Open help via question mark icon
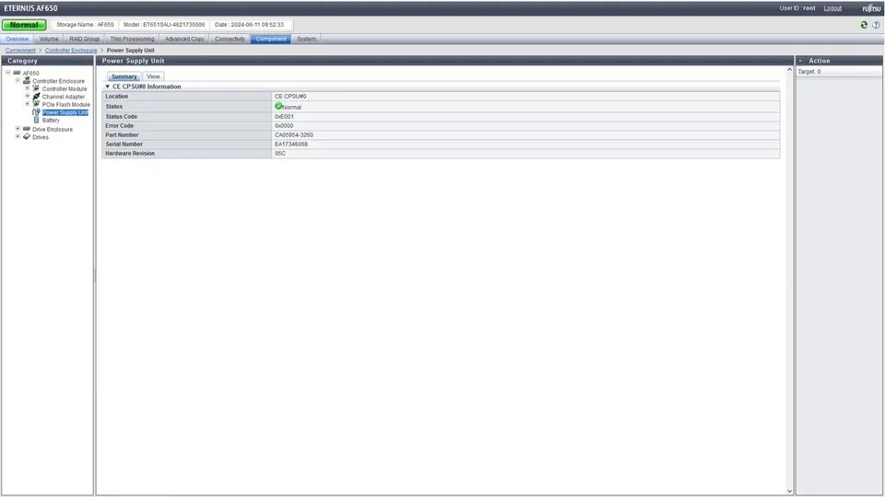This screenshot has width=885, height=497. 875,25
